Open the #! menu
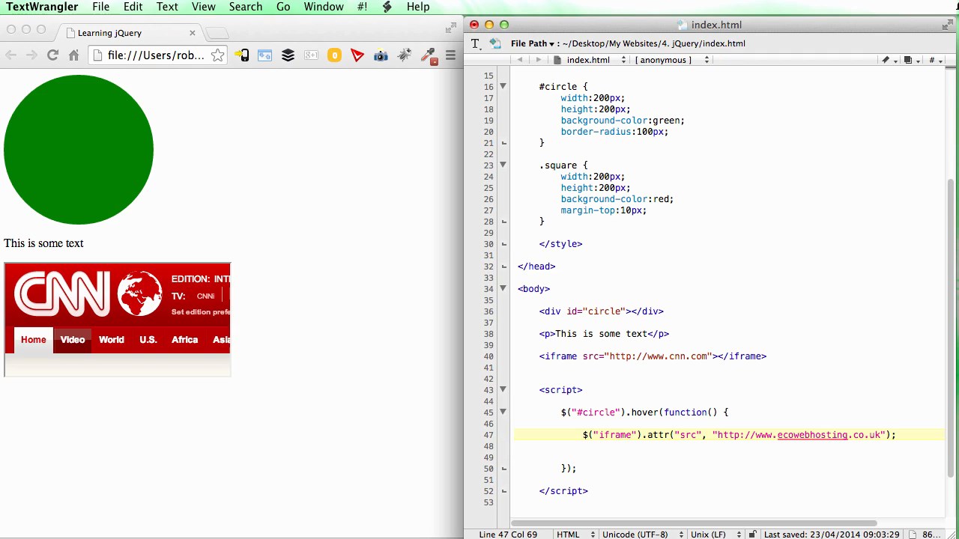The height and width of the screenshot is (539, 959). click(x=363, y=7)
